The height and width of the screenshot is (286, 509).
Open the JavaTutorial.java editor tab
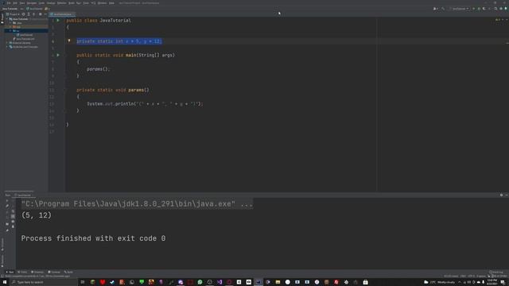(x=62, y=14)
